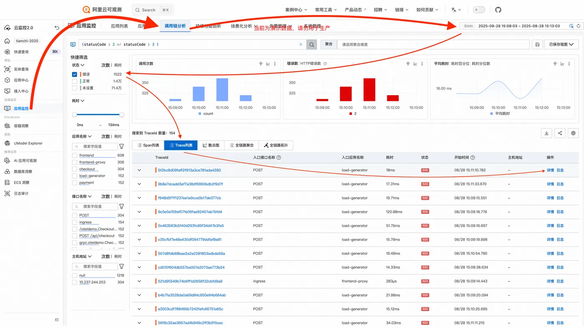
Task: Click the left handle of the 耗时 slider
Action: pos(74,114)
